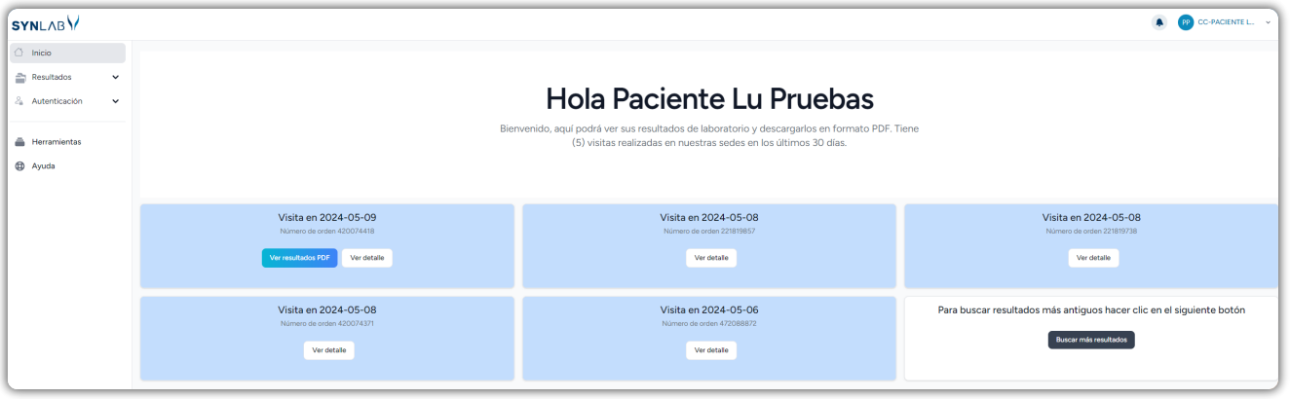
Task: Click the PP user avatar
Action: [1186, 22]
